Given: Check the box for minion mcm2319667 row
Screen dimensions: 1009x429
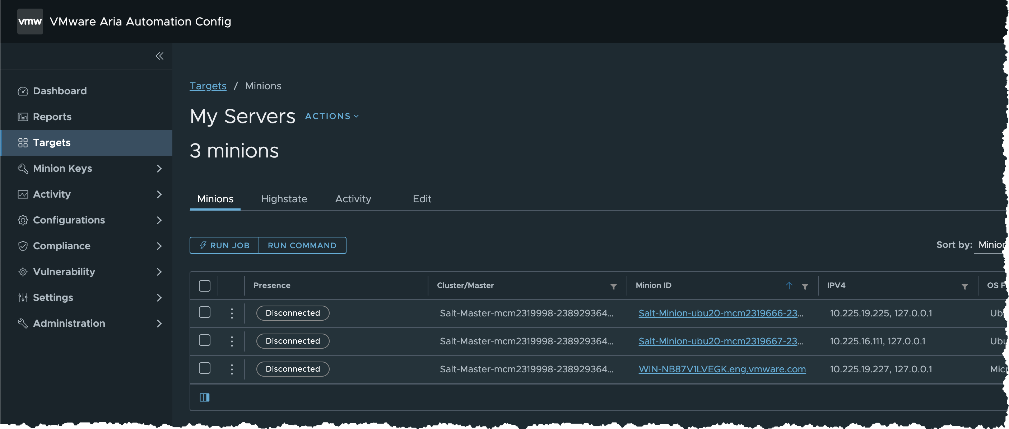Looking at the screenshot, I should click(x=204, y=340).
